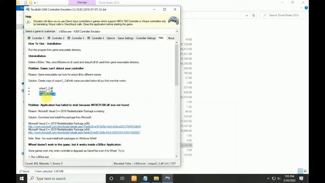Viewport: 325px width, 183px height.
Task: Click the Explorer refresh button
Action: (x=253, y=15)
